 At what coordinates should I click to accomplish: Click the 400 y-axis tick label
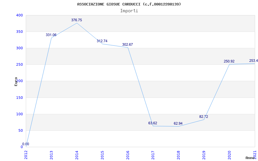click(19, 15)
